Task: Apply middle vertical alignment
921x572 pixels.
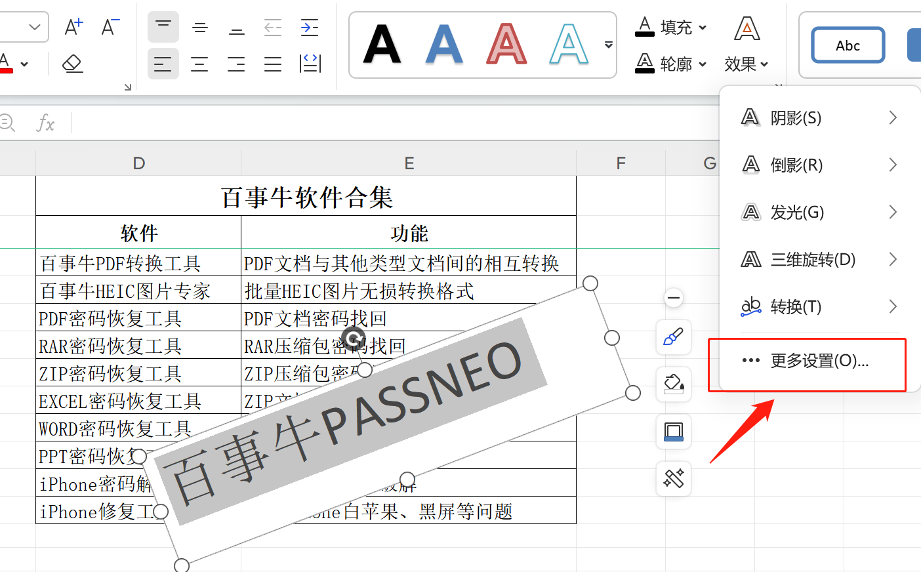Action: coord(200,27)
